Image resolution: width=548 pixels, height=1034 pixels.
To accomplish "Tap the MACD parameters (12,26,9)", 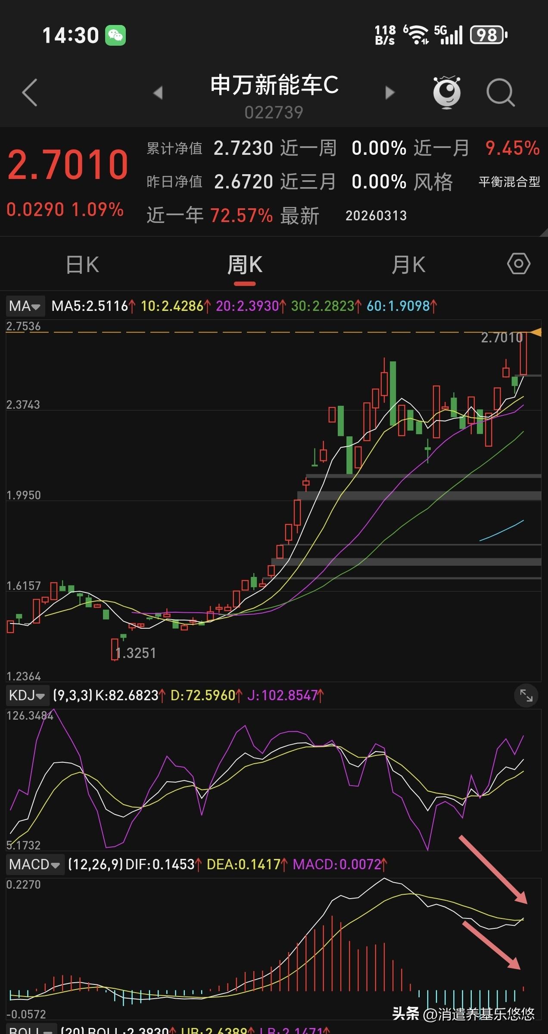I will point(96,864).
